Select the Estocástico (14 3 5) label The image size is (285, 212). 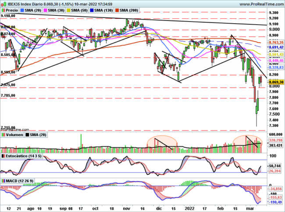24,156
